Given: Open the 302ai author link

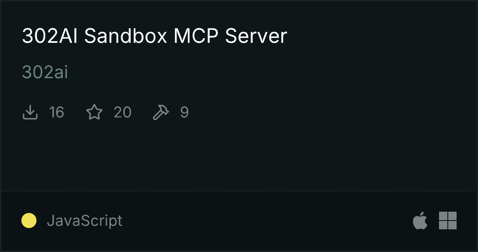Looking at the screenshot, I should 45,72.
